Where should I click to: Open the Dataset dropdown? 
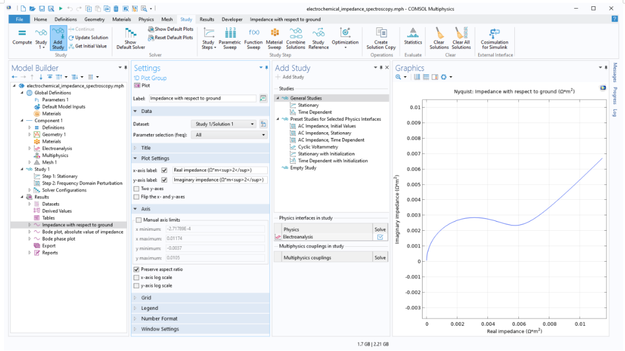pos(224,124)
